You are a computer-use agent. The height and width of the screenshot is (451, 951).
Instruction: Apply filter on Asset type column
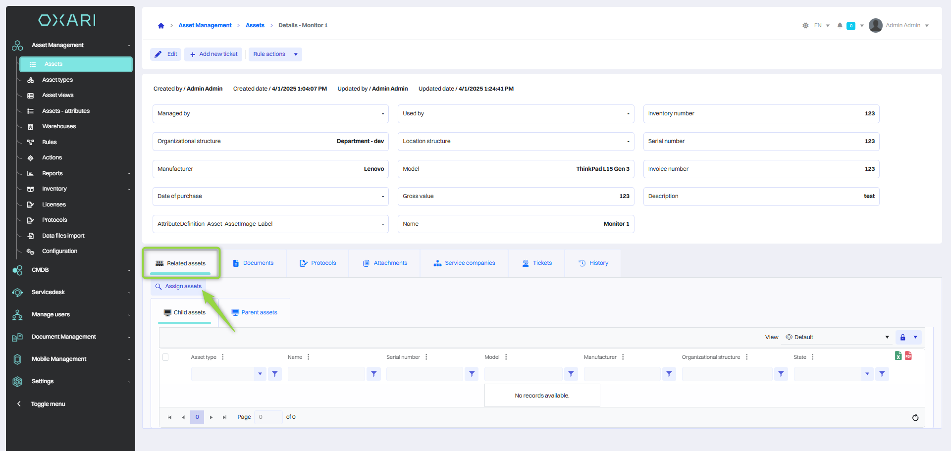[x=275, y=374]
